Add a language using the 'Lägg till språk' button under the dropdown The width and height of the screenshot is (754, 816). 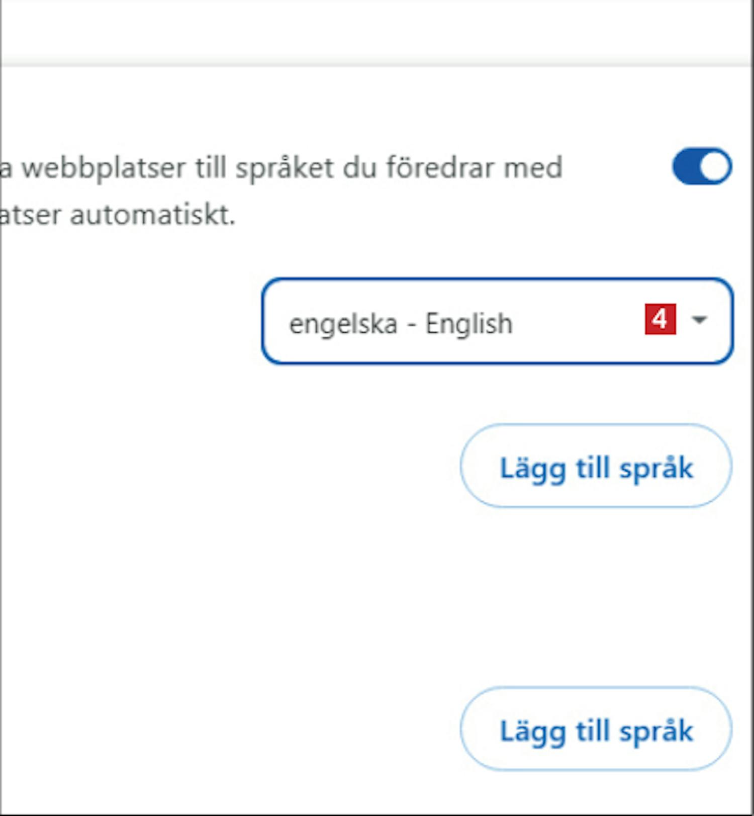596,466
